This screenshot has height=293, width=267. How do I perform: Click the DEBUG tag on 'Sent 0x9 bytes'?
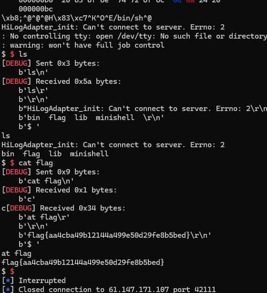tap(17, 172)
